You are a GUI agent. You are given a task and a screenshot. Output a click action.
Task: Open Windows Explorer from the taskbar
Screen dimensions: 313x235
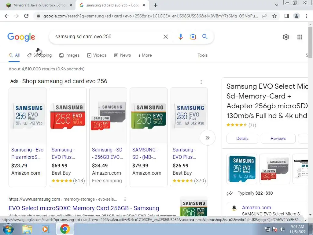[x=27, y=229]
